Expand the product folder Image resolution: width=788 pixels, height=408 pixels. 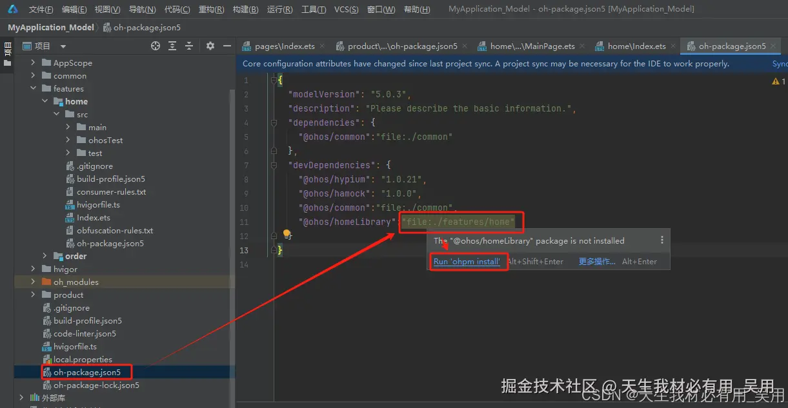click(34, 295)
